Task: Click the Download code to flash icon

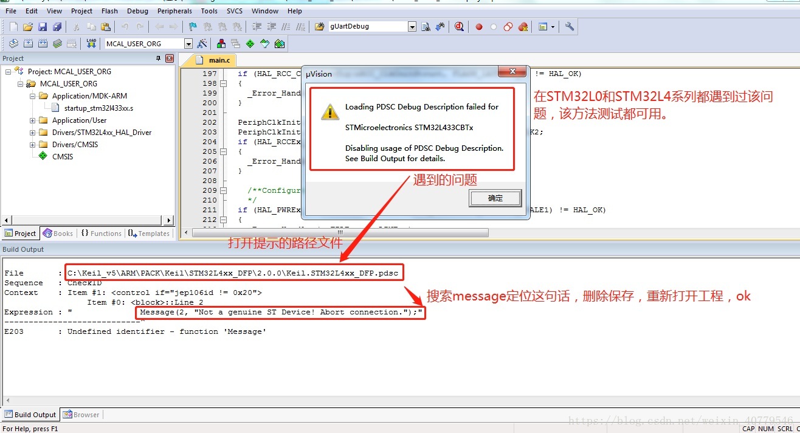Action: tap(91, 43)
